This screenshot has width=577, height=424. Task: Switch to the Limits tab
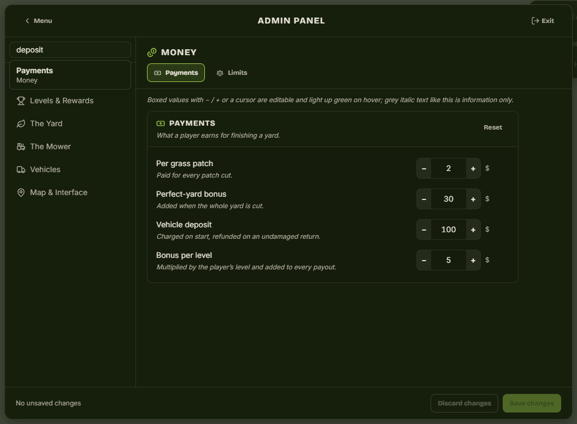tap(232, 73)
